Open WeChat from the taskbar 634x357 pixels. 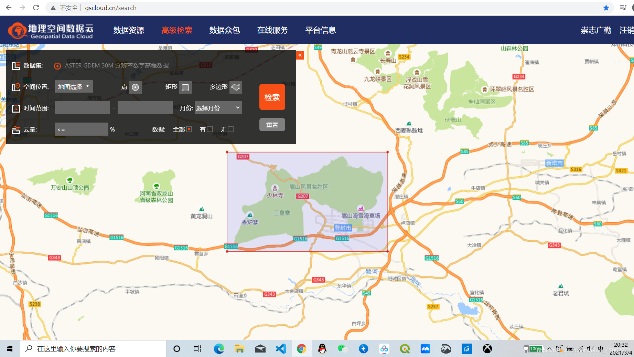pyautogui.click(x=343, y=349)
